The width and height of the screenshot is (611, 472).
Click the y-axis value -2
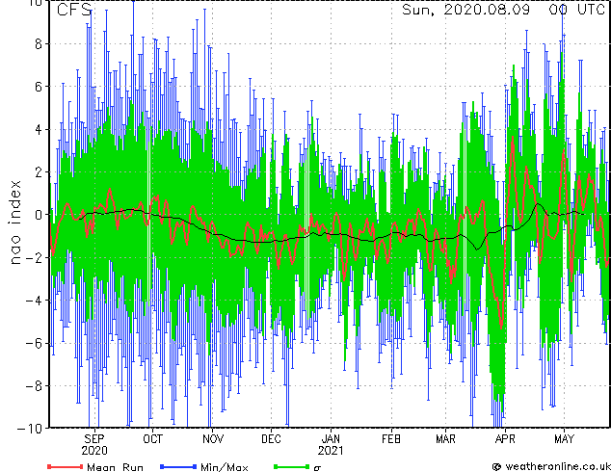tap(34, 257)
